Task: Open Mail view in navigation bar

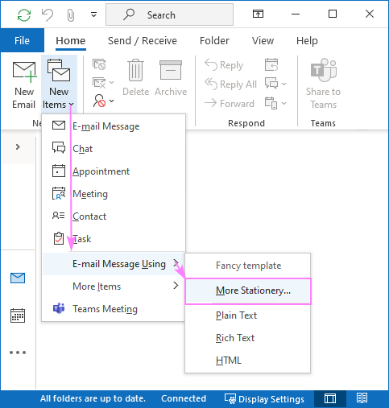Action: pyautogui.click(x=18, y=278)
